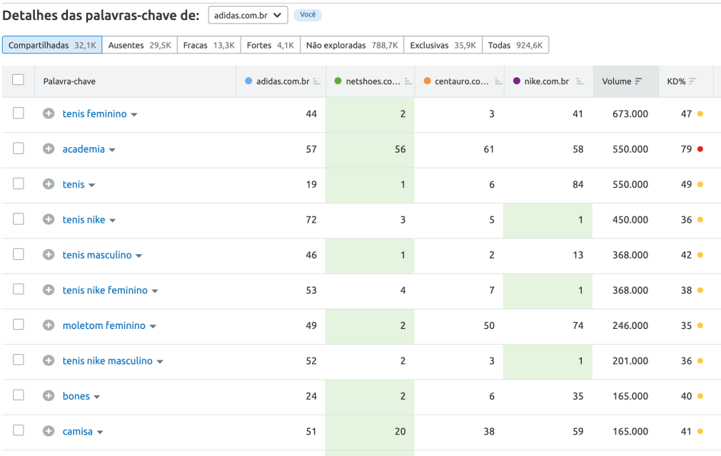
Task: Select 'moletom feminino' row checkbox
Action: pos(19,325)
